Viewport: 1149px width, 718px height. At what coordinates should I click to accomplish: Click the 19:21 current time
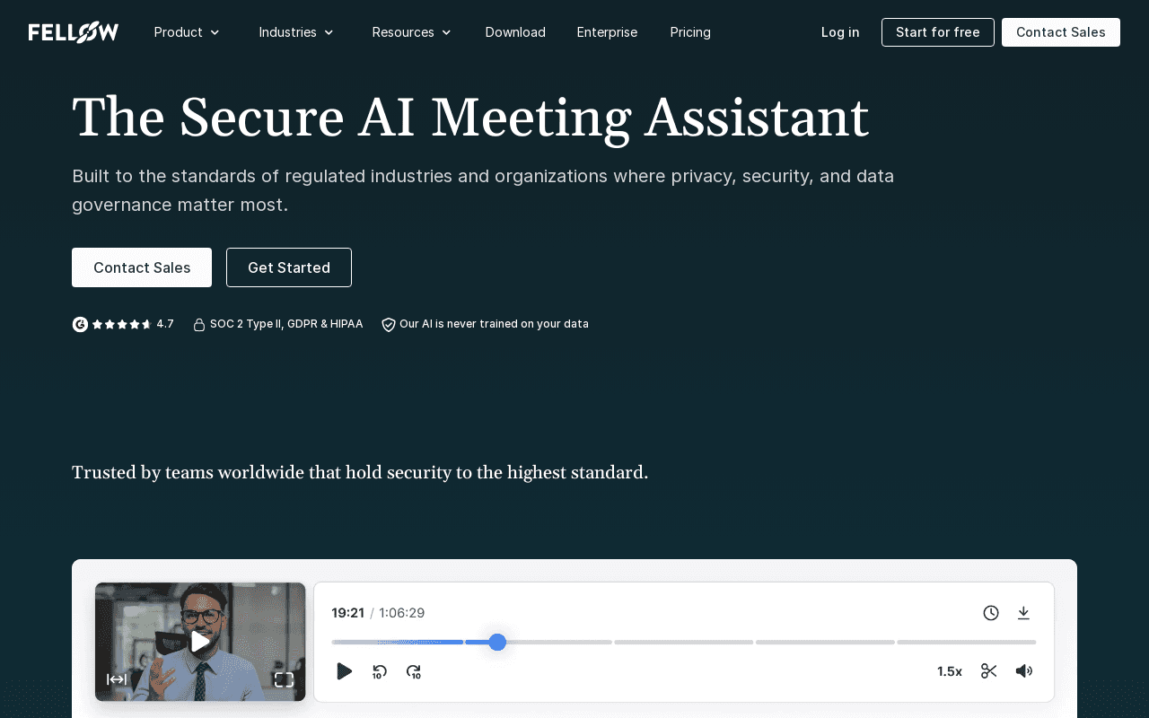348,613
